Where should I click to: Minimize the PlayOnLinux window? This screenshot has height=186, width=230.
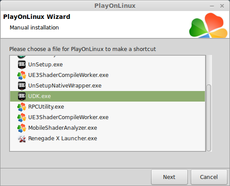coord(212,6)
